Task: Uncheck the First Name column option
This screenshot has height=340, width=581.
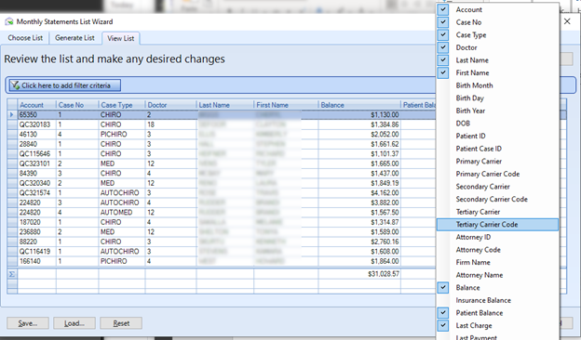Action: click(x=443, y=72)
